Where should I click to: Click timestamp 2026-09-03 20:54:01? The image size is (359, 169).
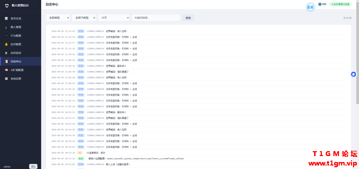63,147
